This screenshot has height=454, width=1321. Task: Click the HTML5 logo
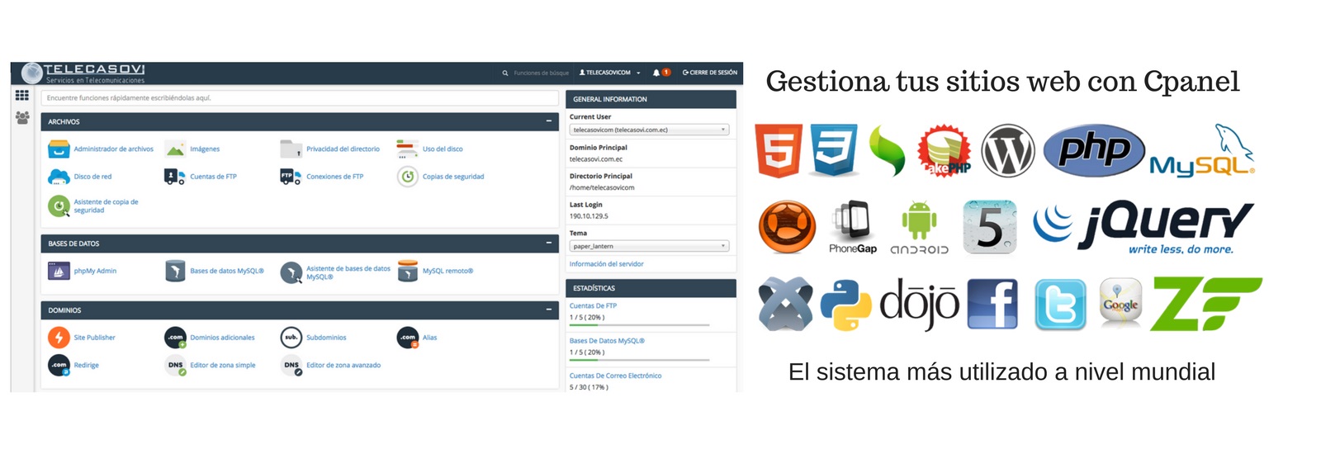coord(779,150)
